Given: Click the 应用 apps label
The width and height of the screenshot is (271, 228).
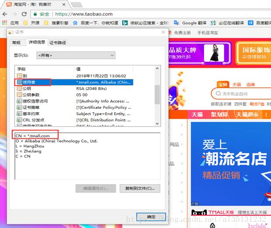Looking at the screenshot, I should [x=14, y=23].
